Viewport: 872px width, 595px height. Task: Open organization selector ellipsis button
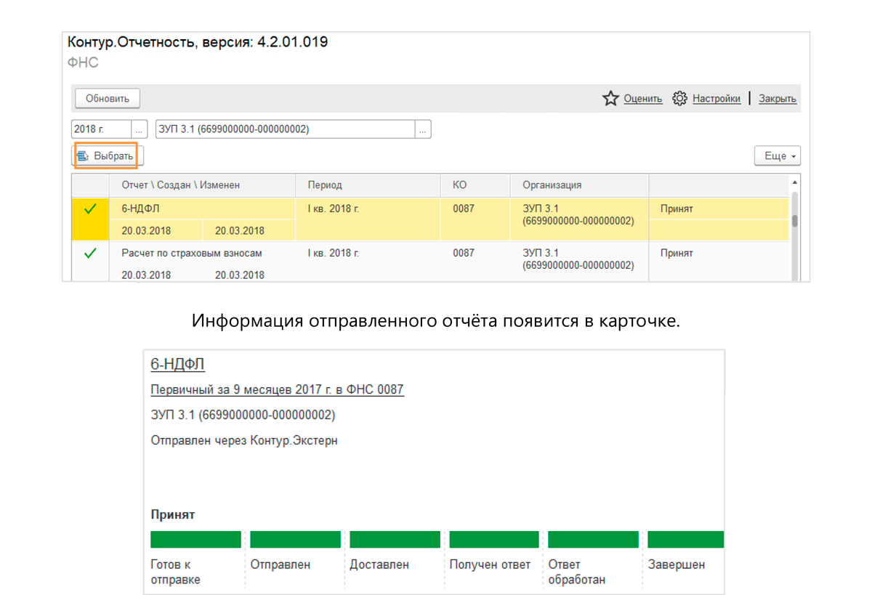tap(423, 129)
